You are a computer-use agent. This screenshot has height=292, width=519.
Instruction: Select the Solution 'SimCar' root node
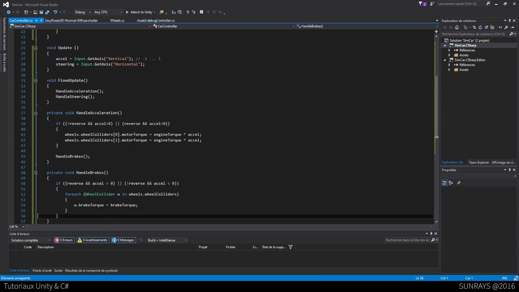(469, 41)
